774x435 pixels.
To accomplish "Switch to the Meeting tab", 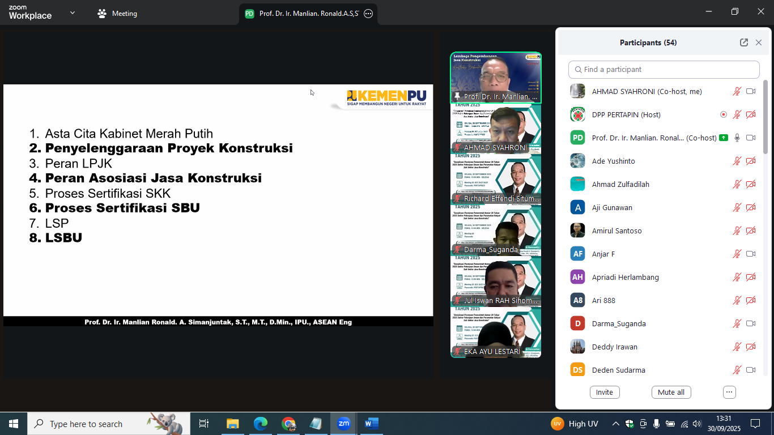I will 118,14.
